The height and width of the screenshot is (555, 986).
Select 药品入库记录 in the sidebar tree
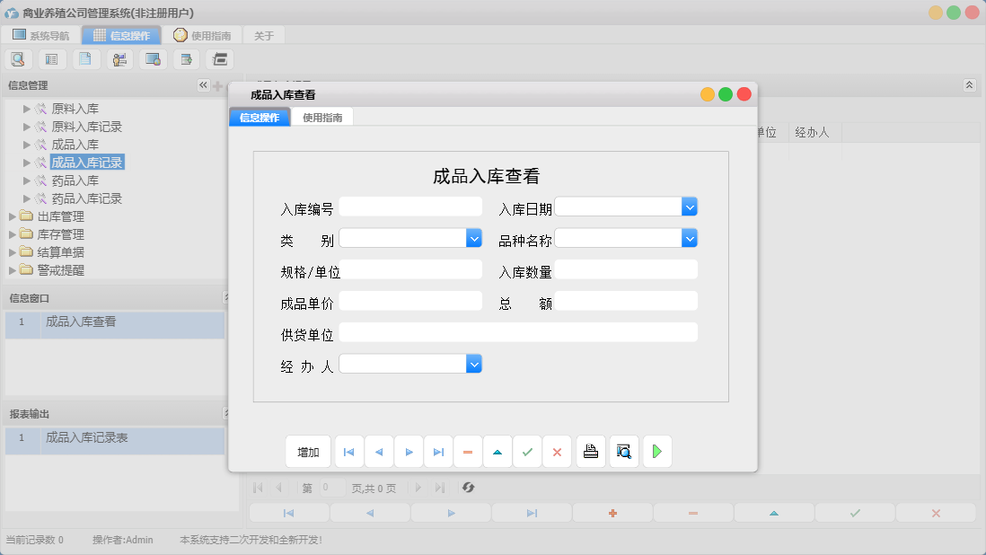(x=87, y=198)
